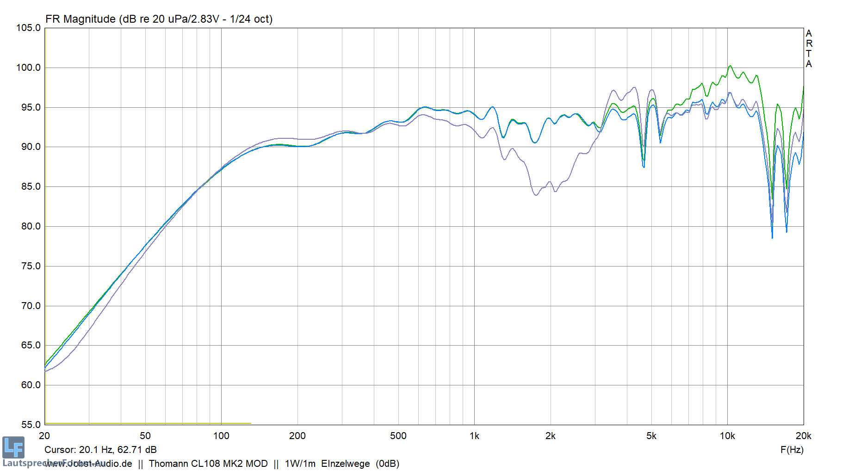Click the vertical ARTA label
Screen dimensions: 848x471
[809, 49]
